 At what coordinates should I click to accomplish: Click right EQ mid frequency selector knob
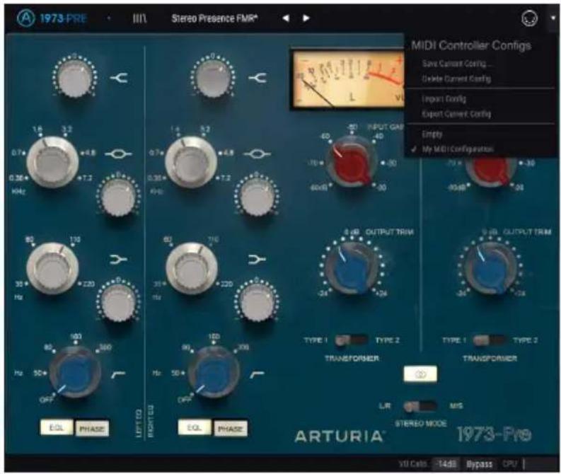[191, 162]
